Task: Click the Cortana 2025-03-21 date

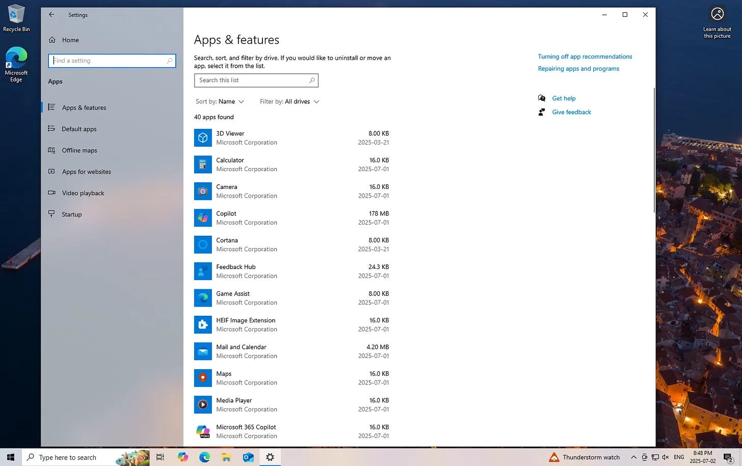Action: tap(374, 249)
